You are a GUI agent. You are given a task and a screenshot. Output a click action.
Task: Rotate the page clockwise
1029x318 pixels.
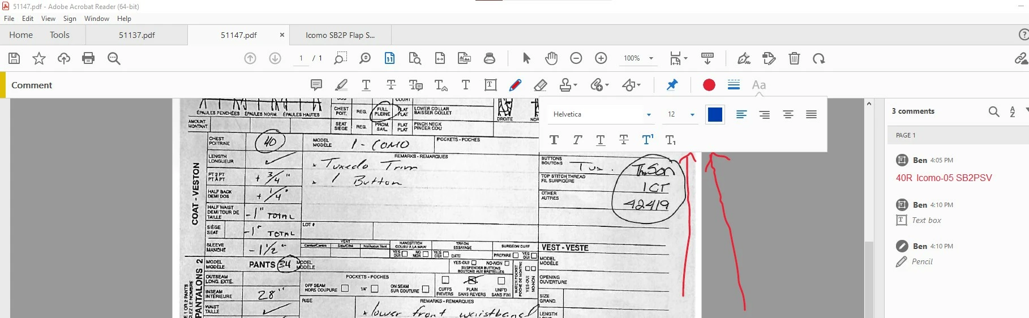point(819,58)
